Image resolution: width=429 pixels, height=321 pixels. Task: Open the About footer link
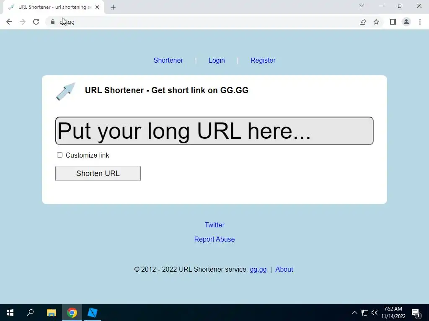pos(284,270)
